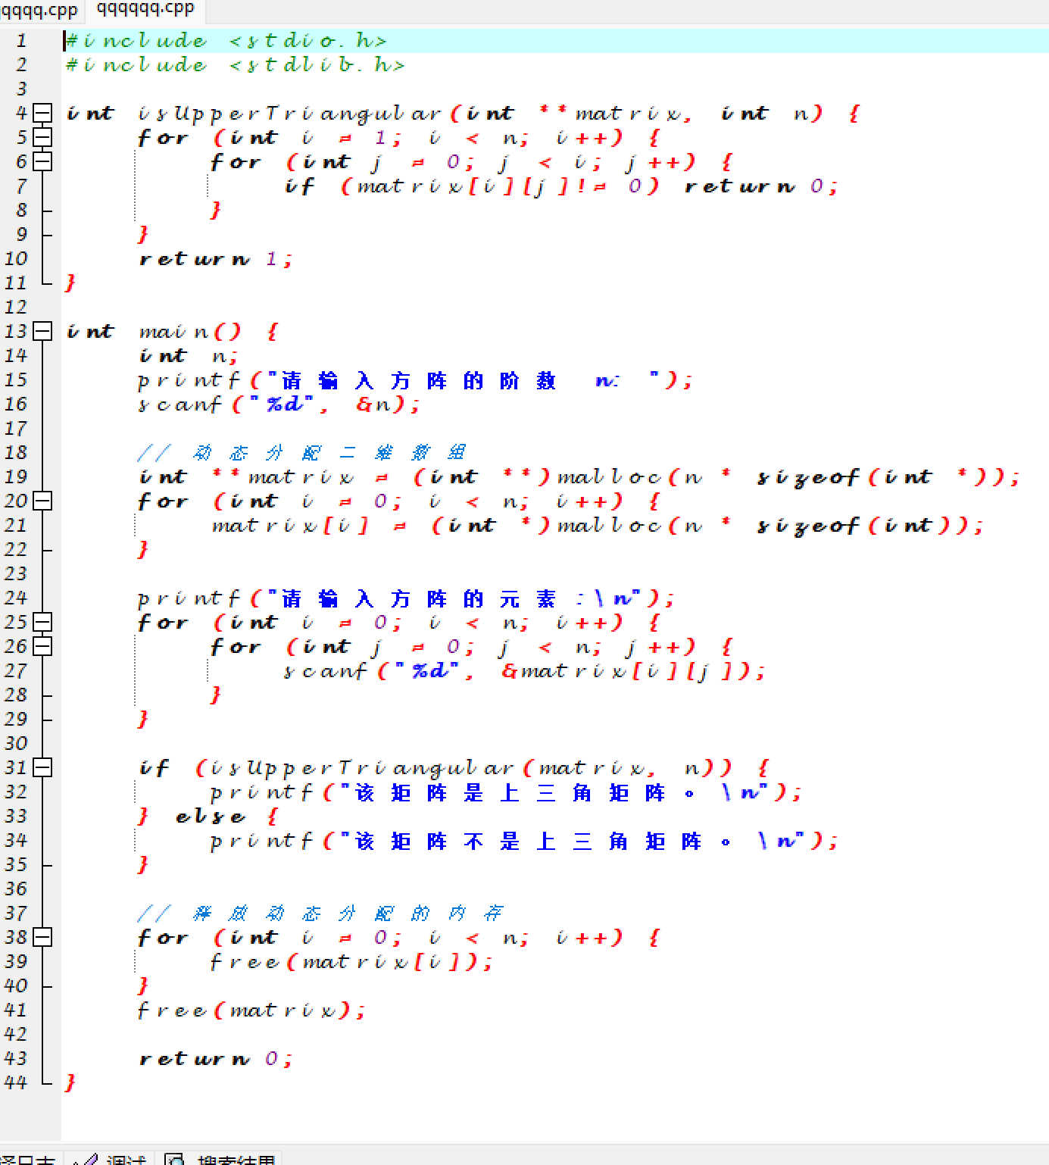Collapse the outer for loop fold on line 5
Screen dimensions: 1049x1165
click(x=43, y=137)
